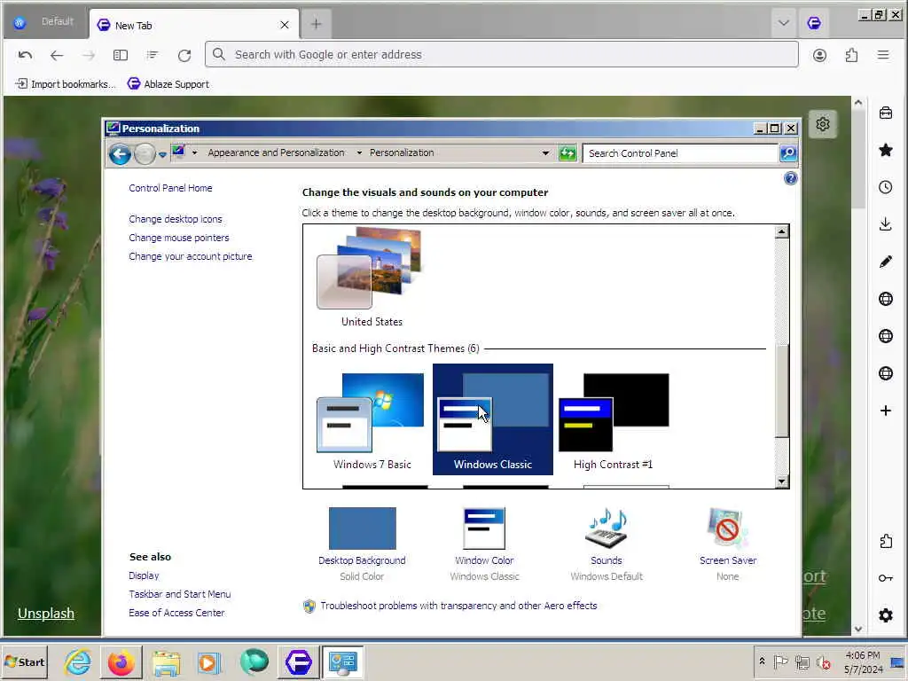The image size is (908, 681).
Task: Open the sidebar key passwords icon
Action: coord(886,578)
